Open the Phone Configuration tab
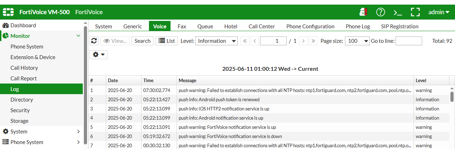455x149 pixels. (310, 27)
